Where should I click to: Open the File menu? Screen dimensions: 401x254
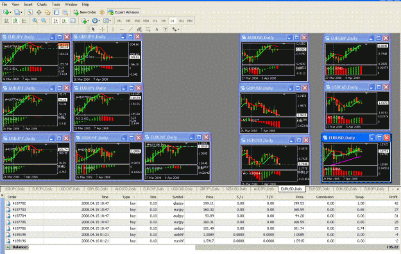(4, 4)
